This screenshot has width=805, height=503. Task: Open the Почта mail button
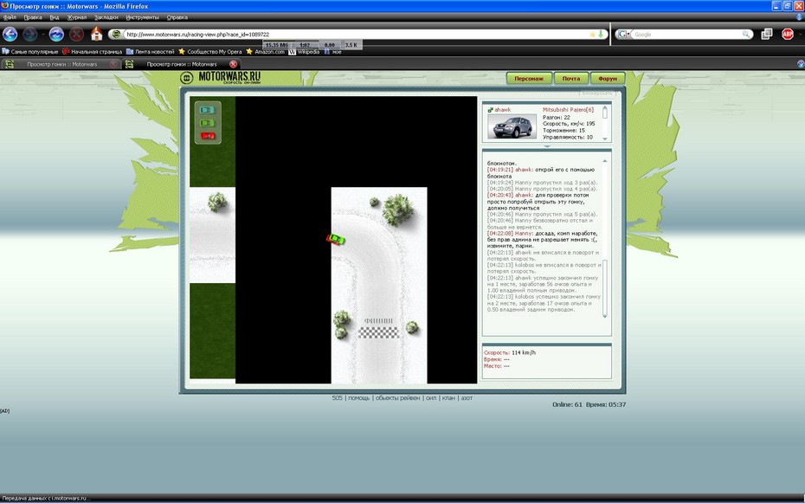[x=571, y=79]
